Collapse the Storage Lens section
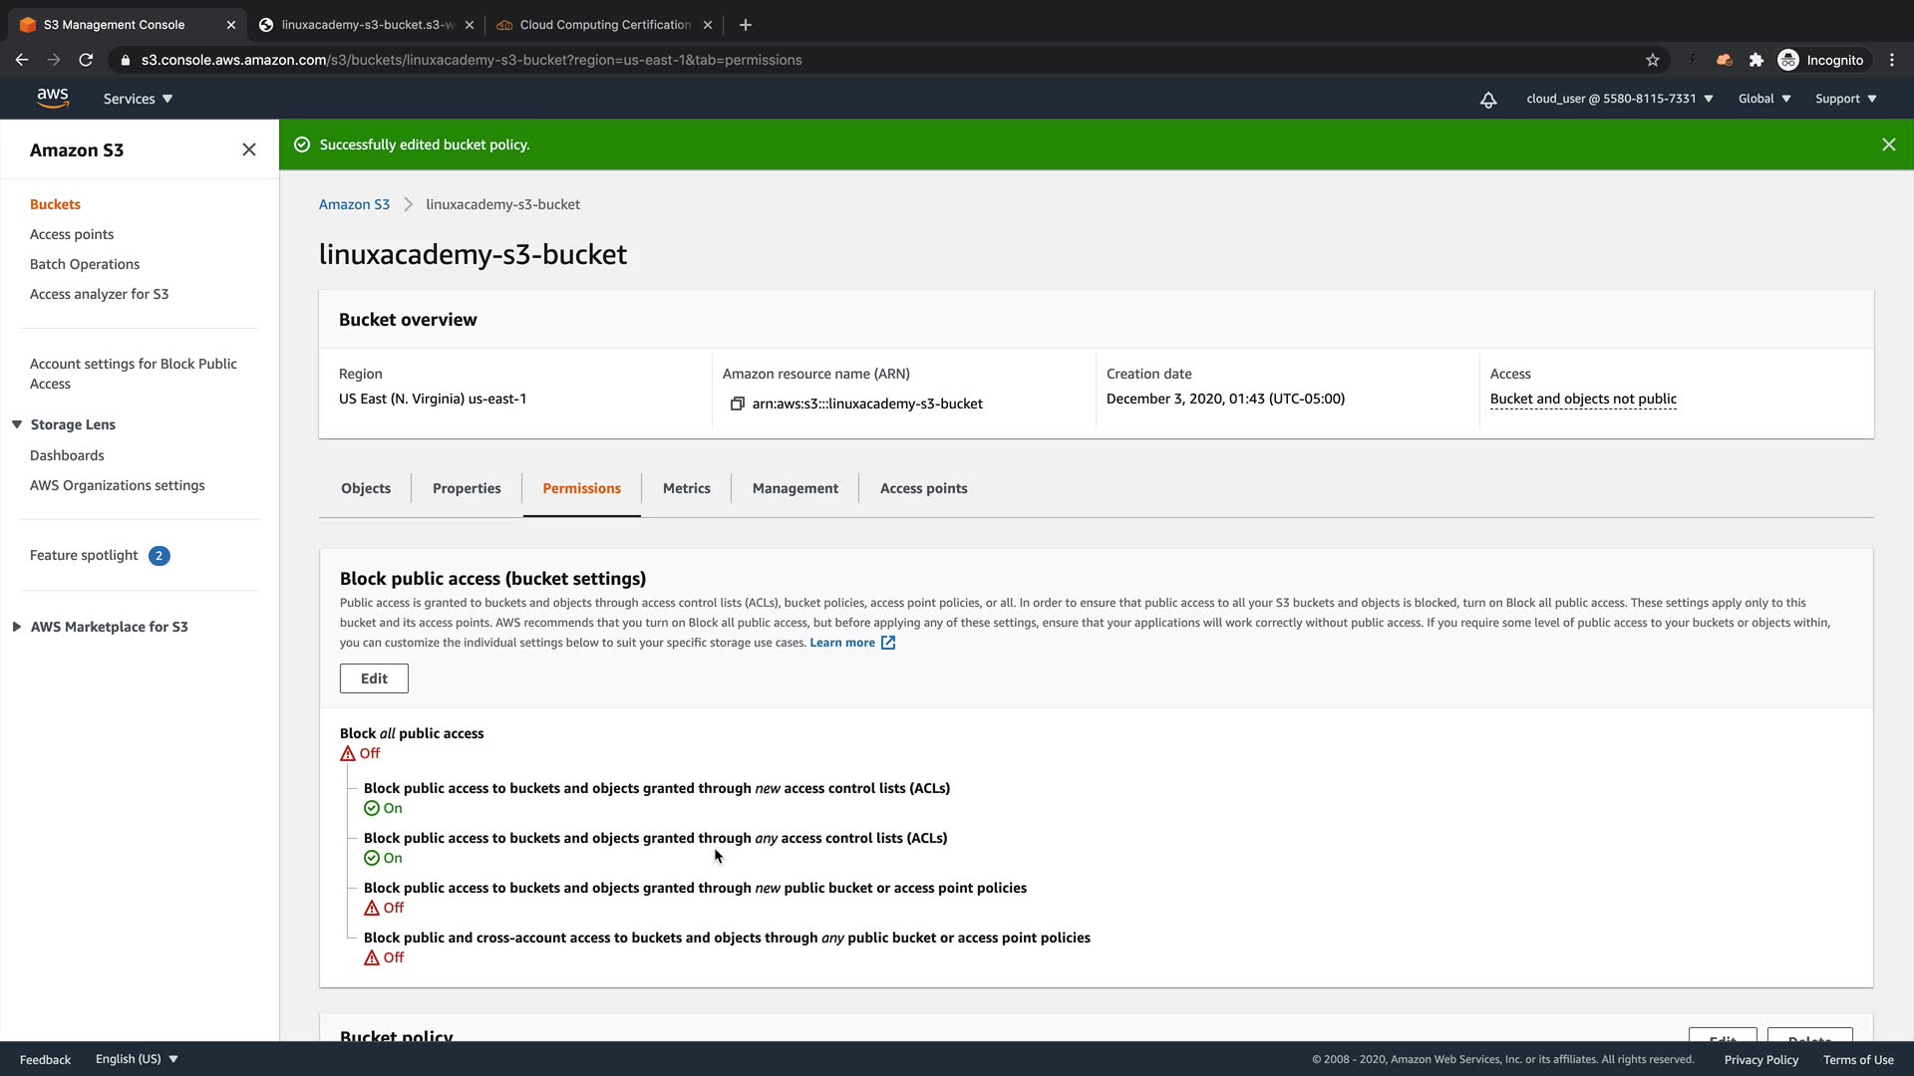This screenshot has width=1914, height=1076. point(17,424)
